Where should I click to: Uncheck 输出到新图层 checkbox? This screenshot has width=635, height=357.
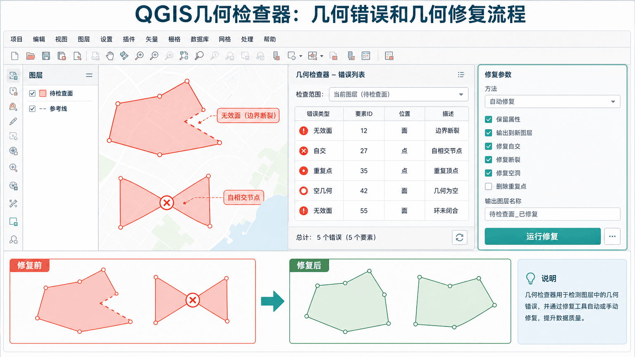(x=489, y=133)
